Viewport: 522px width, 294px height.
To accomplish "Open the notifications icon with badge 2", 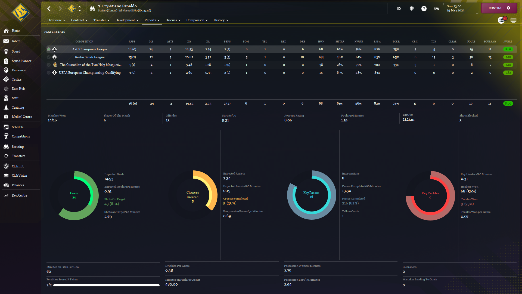I will pyautogui.click(x=501, y=20).
